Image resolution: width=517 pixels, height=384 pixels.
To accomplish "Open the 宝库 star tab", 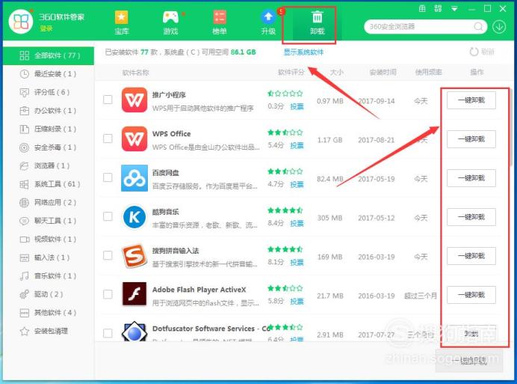I will pyautogui.click(x=121, y=22).
